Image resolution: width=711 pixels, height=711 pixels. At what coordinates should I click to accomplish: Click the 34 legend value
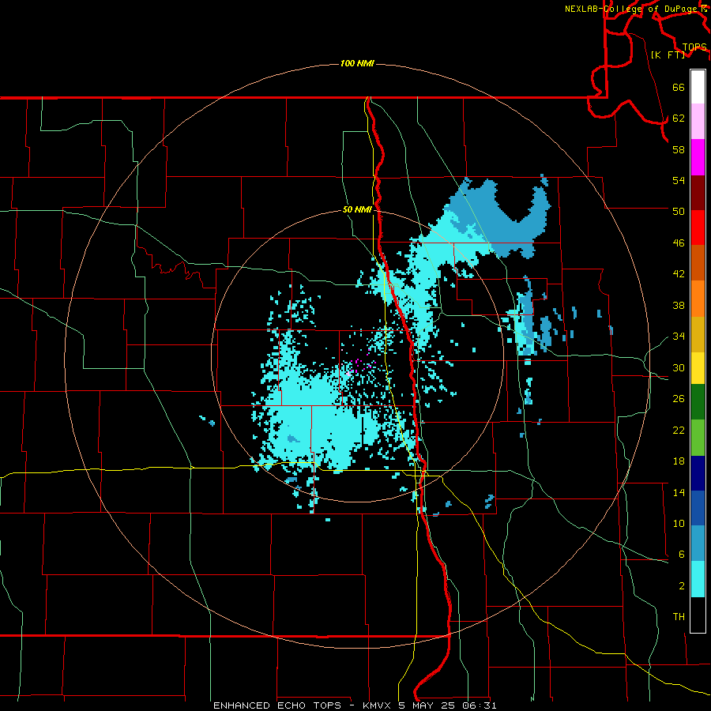click(679, 337)
